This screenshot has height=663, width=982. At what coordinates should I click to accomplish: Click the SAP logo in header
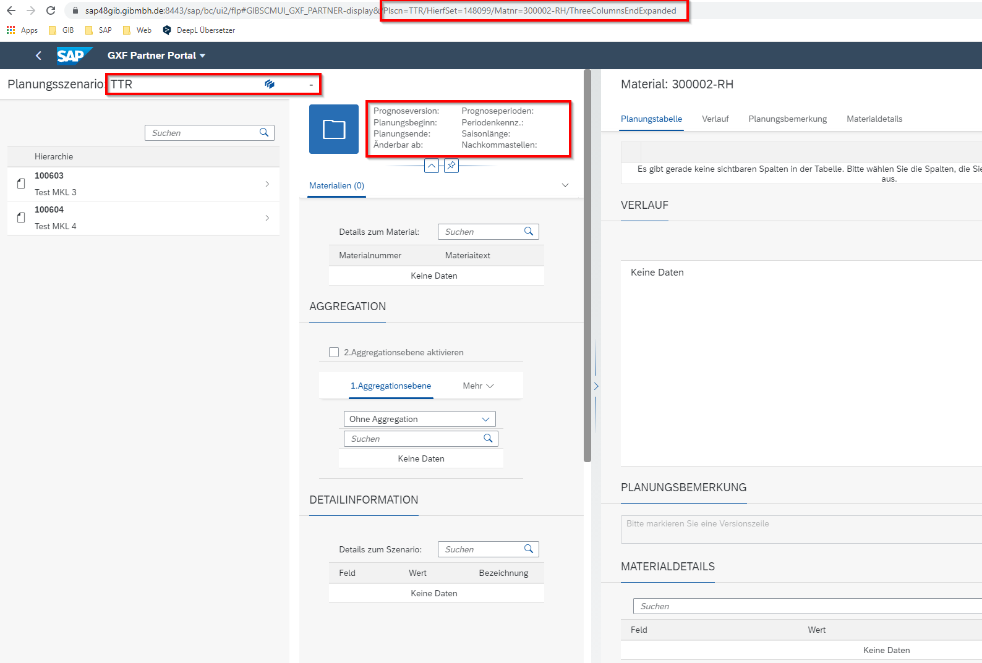click(x=72, y=56)
